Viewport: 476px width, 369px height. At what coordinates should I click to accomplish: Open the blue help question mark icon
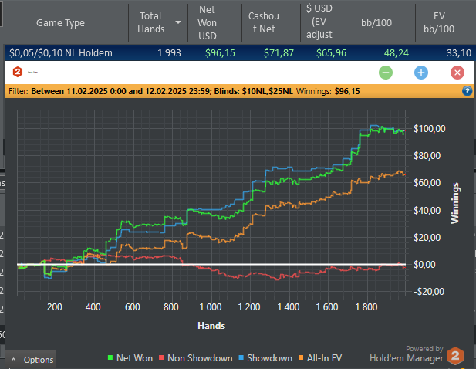coord(467,91)
